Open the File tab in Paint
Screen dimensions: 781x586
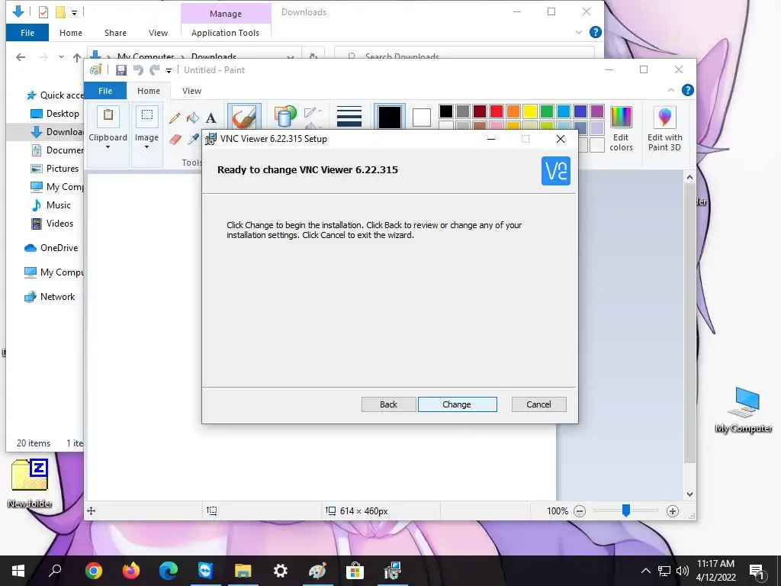tap(105, 91)
